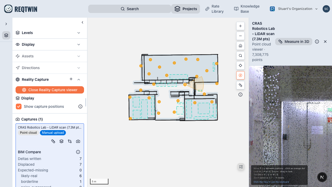Open the checklist button on the map
The image size is (332, 187).
click(241, 167)
